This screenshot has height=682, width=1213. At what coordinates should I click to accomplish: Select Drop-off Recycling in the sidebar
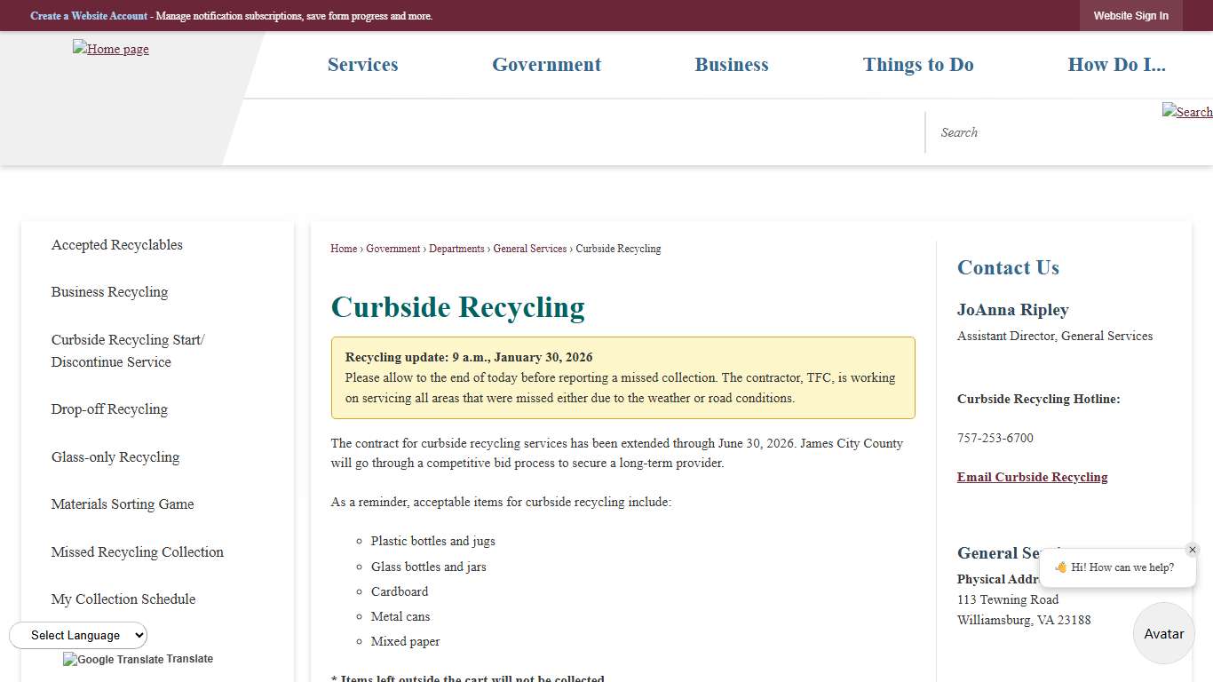pos(109,408)
